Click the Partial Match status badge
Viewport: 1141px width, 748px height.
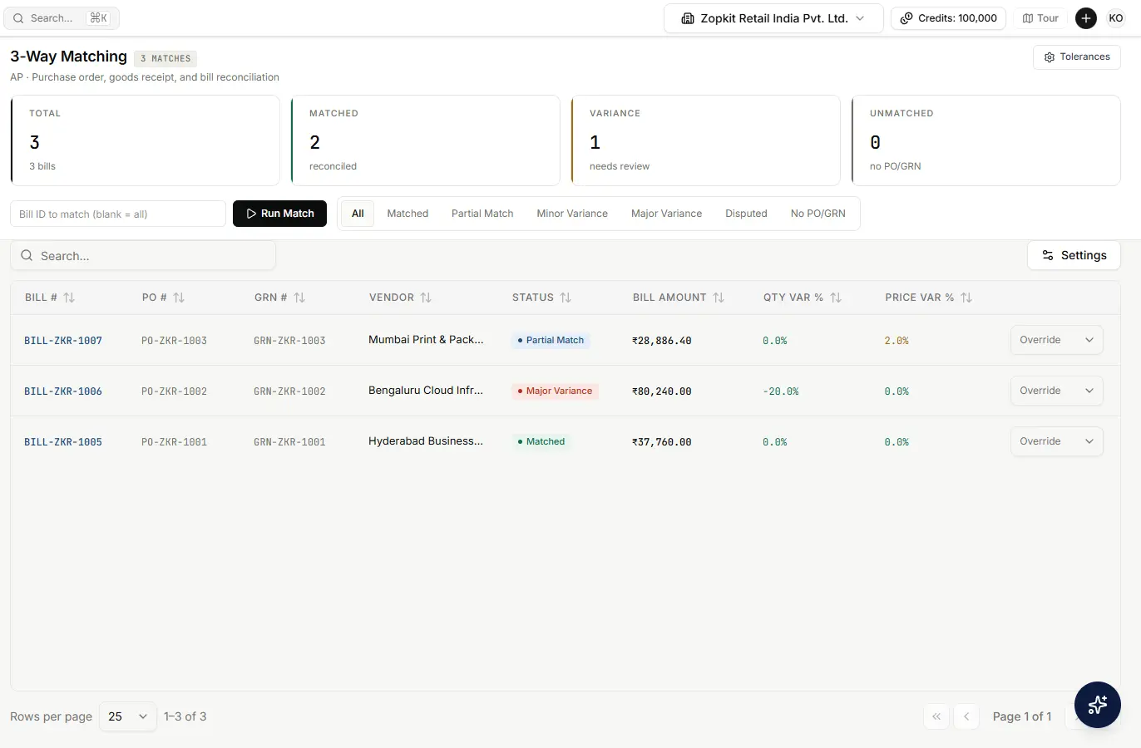pyautogui.click(x=551, y=340)
